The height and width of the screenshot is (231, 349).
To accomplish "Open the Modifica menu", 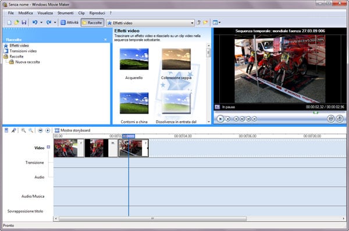I will tap(26, 13).
